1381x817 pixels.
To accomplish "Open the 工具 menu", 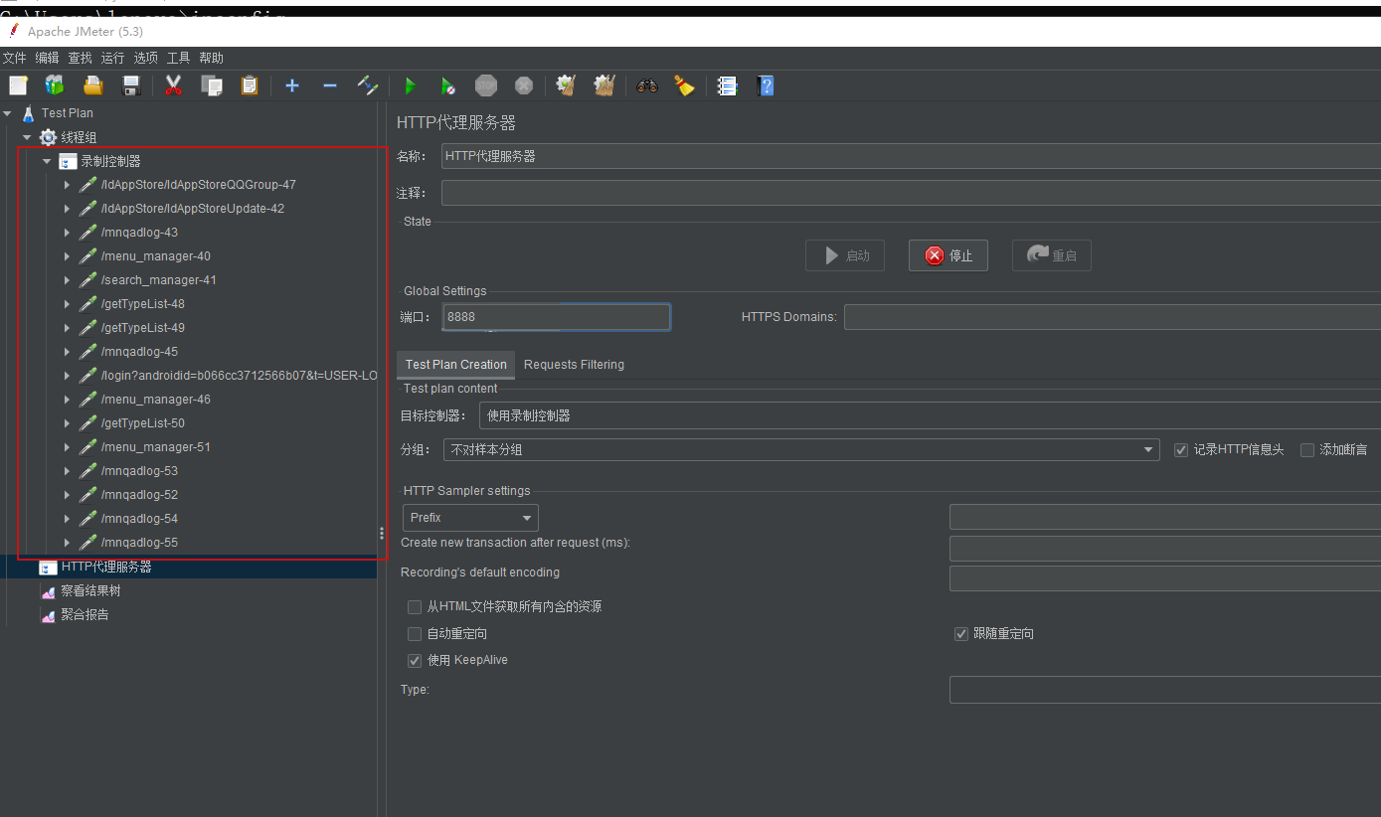I will (178, 59).
